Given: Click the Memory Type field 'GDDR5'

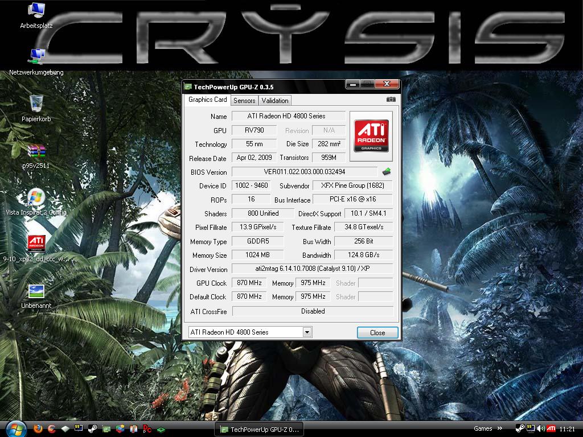Looking at the screenshot, I should [258, 241].
